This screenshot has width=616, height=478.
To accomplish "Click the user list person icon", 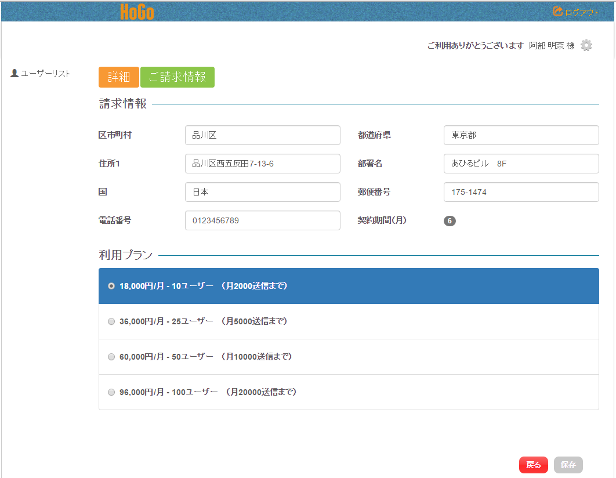I will 15,74.
